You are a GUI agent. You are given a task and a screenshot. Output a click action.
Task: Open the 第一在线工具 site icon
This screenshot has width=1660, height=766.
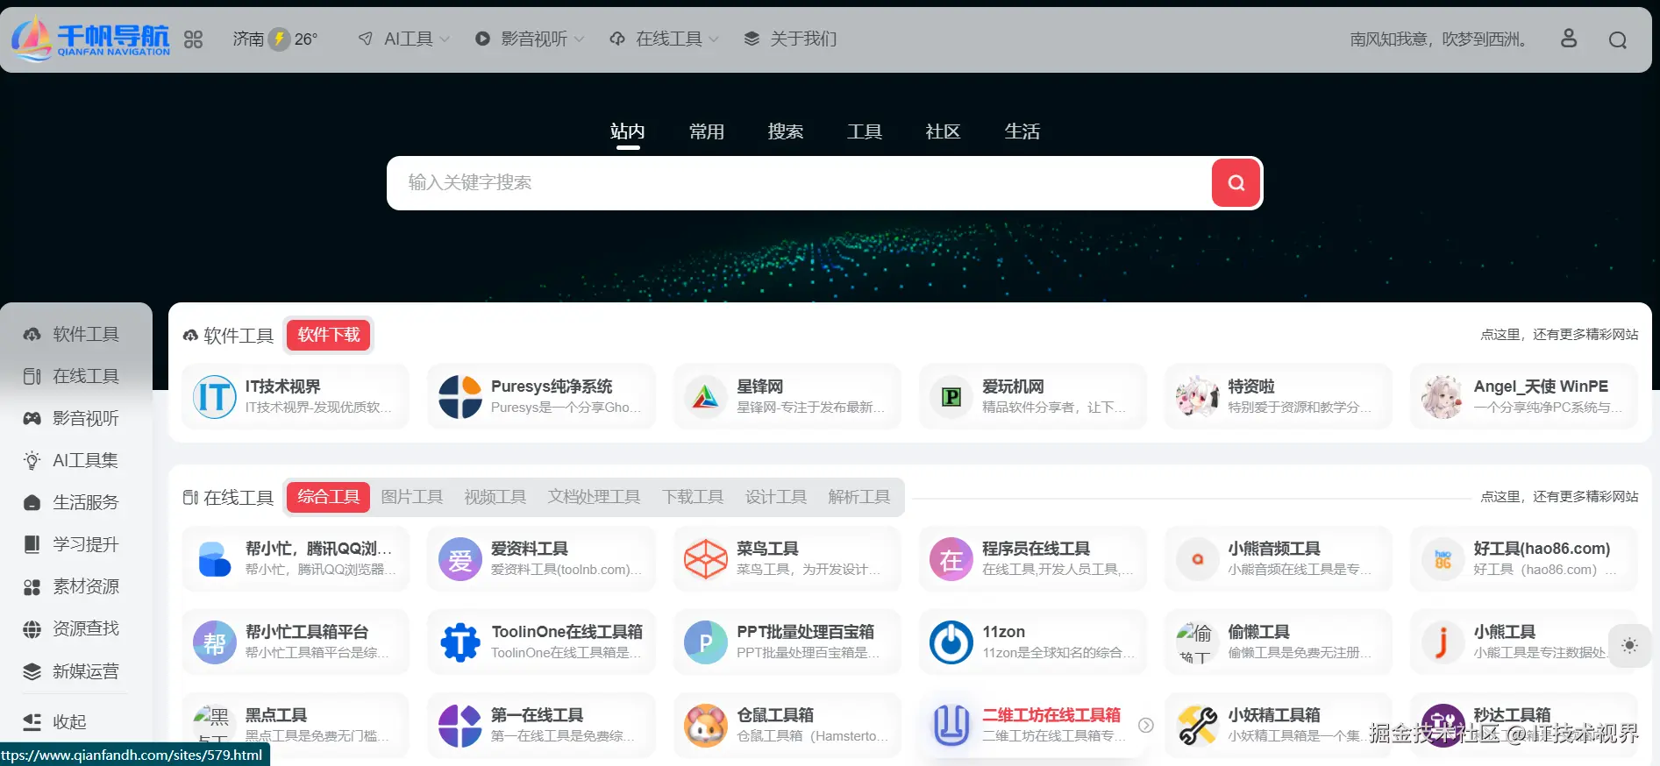pos(460,726)
